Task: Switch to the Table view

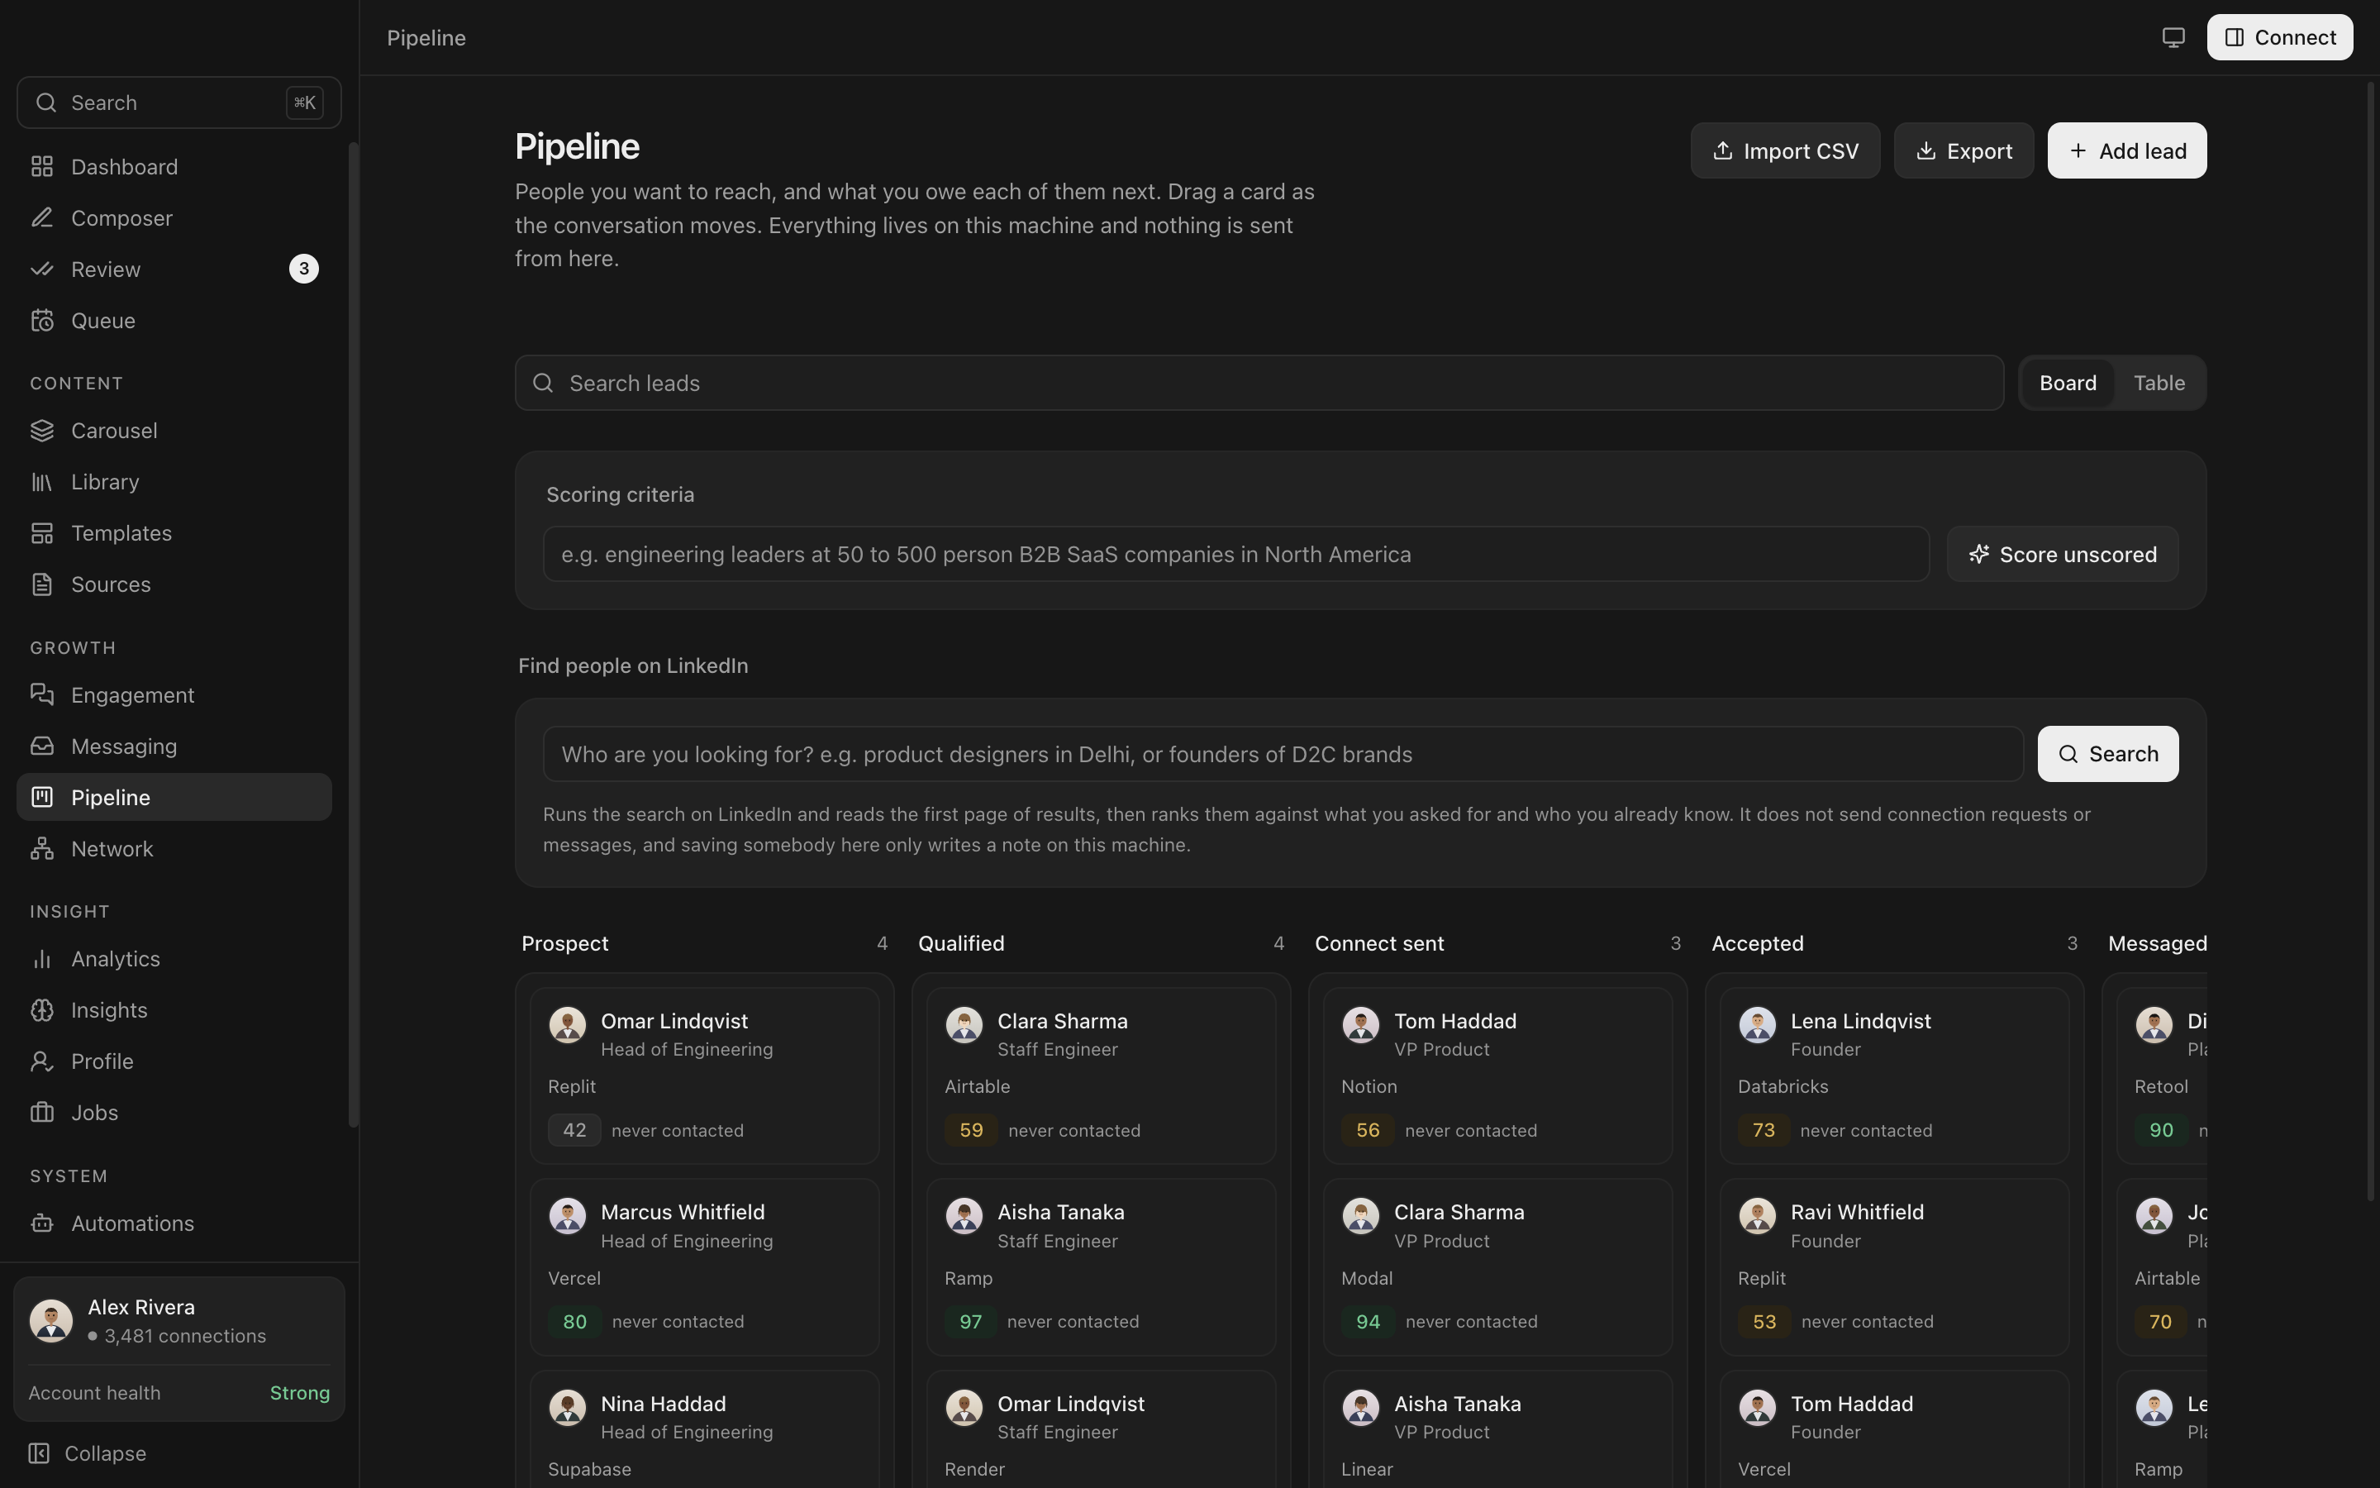Action: tap(2159, 383)
